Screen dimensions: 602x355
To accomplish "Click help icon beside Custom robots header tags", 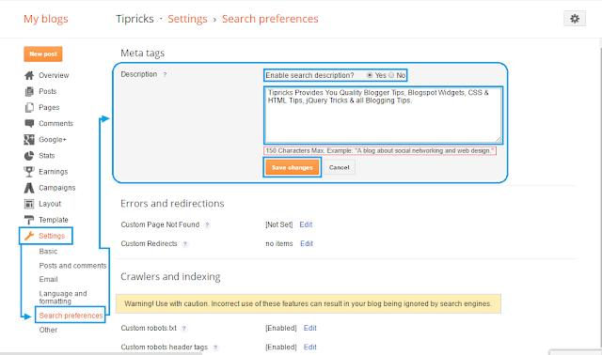I will [x=215, y=347].
